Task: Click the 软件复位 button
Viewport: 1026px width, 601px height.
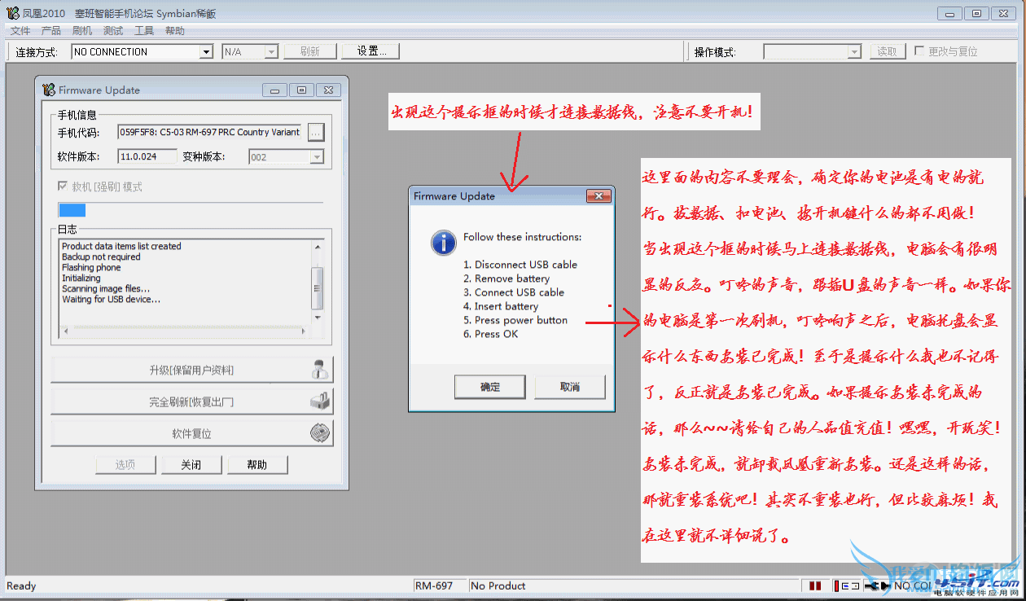Action: click(192, 433)
